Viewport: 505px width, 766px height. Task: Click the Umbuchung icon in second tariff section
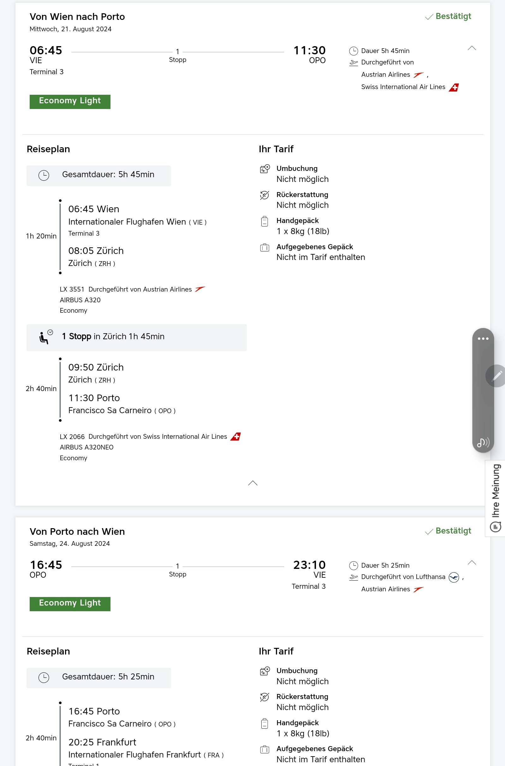click(x=265, y=671)
